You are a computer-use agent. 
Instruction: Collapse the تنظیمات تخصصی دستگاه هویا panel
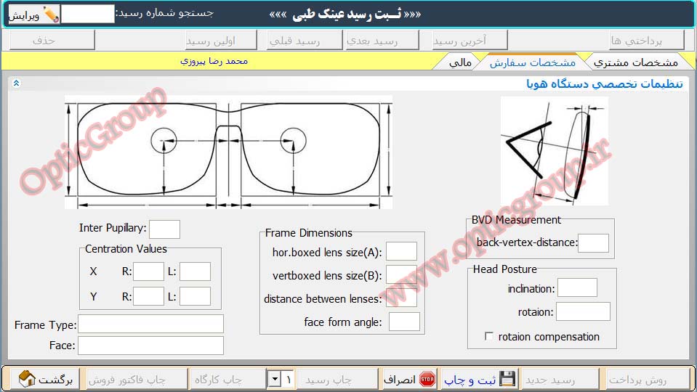click(17, 83)
